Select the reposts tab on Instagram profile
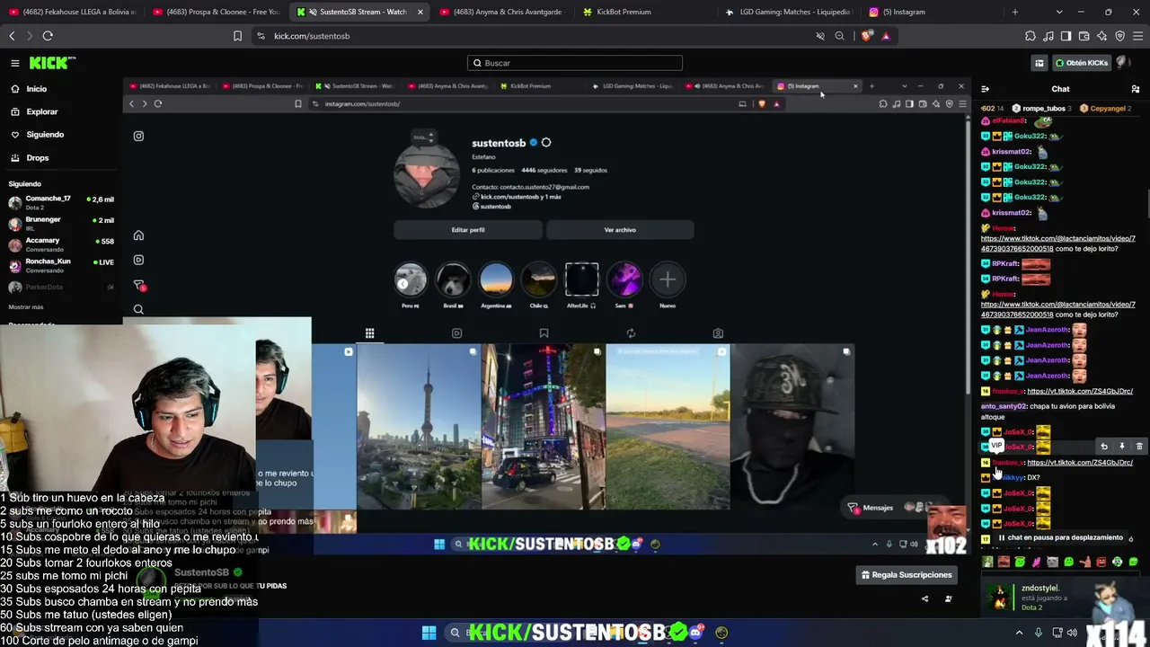The height and width of the screenshot is (647, 1150). coord(631,333)
